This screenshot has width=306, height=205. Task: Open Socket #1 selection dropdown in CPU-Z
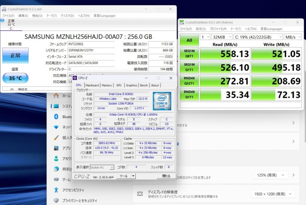(x=102, y=167)
